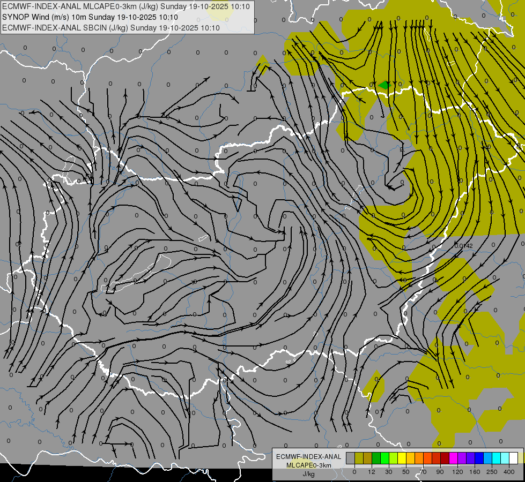Click the ECMWF-INDEX-ANAL title in the legend box
Image resolution: width=525 pixels, height=482 pixels.
pyautogui.click(x=308, y=457)
